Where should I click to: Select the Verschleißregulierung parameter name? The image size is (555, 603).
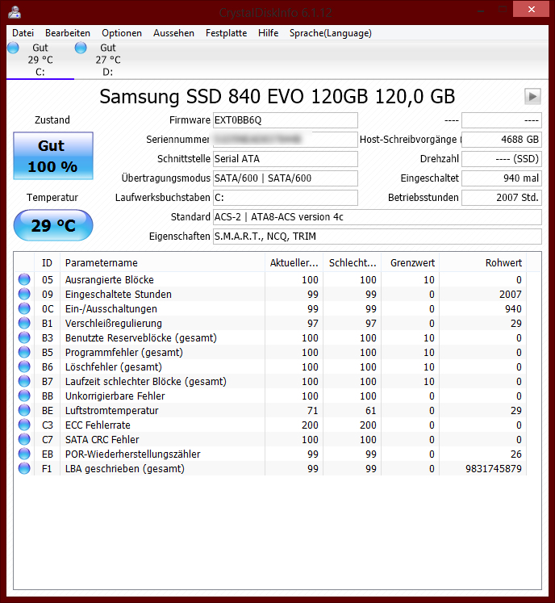(x=114, y=324)
